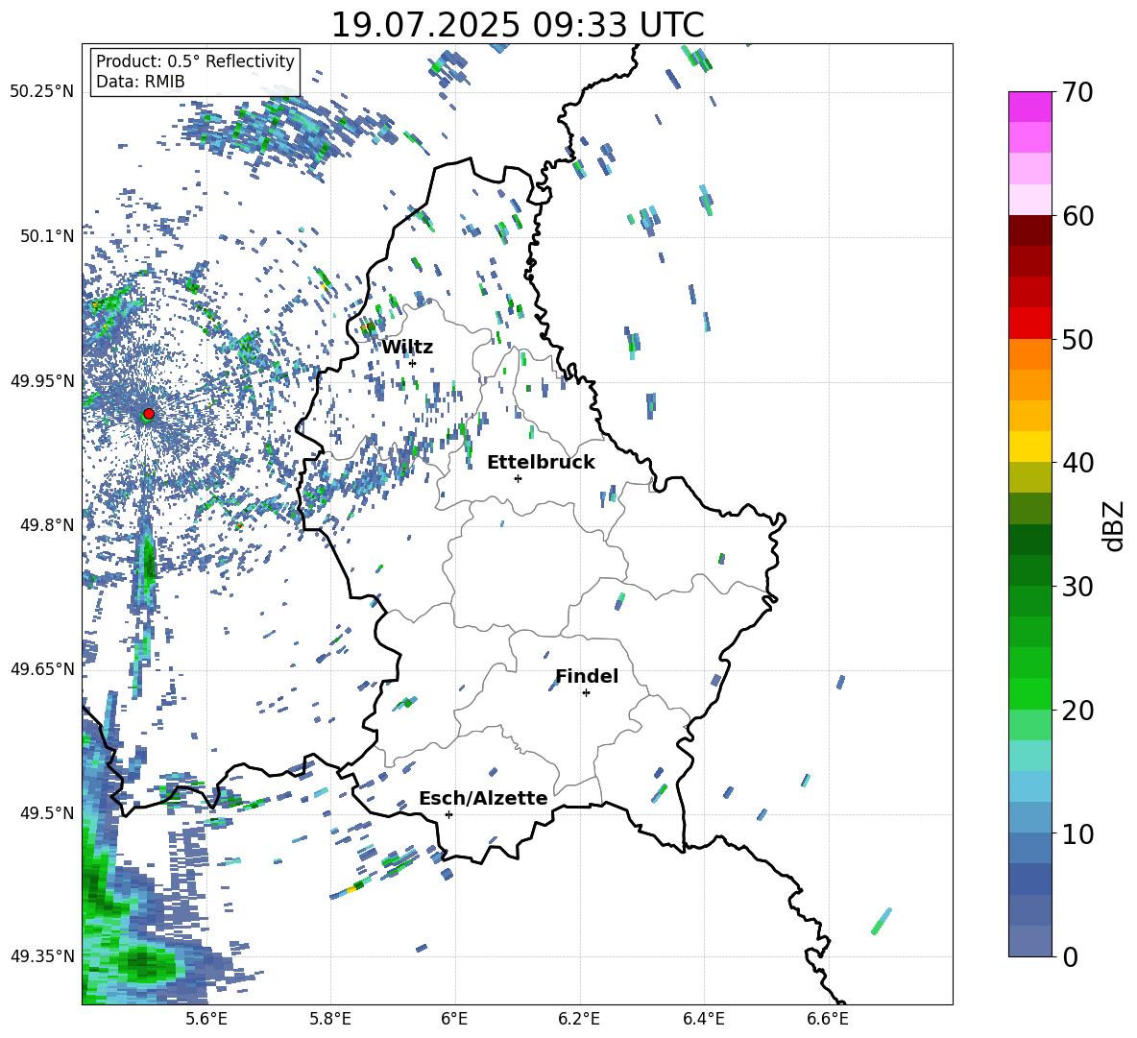
Task: Click the Esch/Alzette station cross marker
Action: (x=448, y=814)
